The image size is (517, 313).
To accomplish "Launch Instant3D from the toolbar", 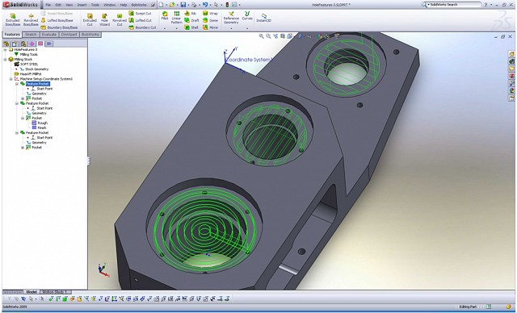I will (x=264, y=18).
